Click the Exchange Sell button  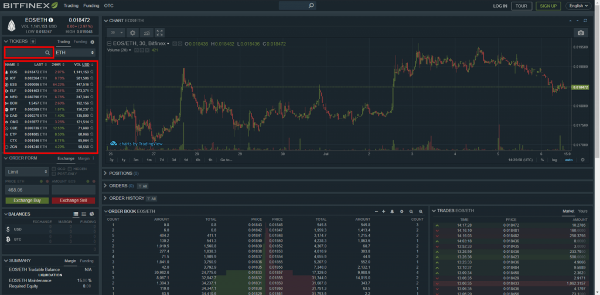pyautogui.click(x=73, y=200)
